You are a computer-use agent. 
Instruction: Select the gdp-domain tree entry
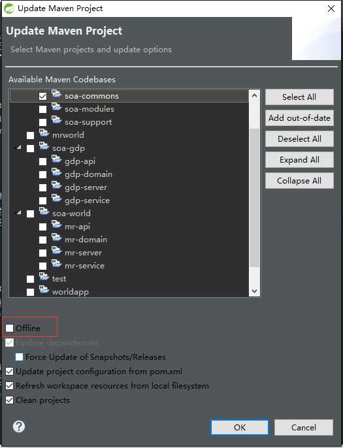[x=88, y=174]
